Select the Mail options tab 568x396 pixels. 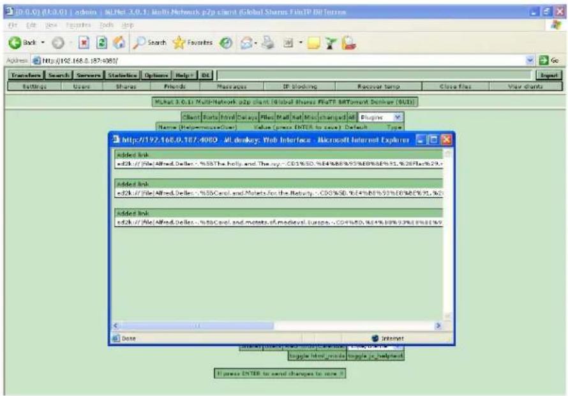283,117
